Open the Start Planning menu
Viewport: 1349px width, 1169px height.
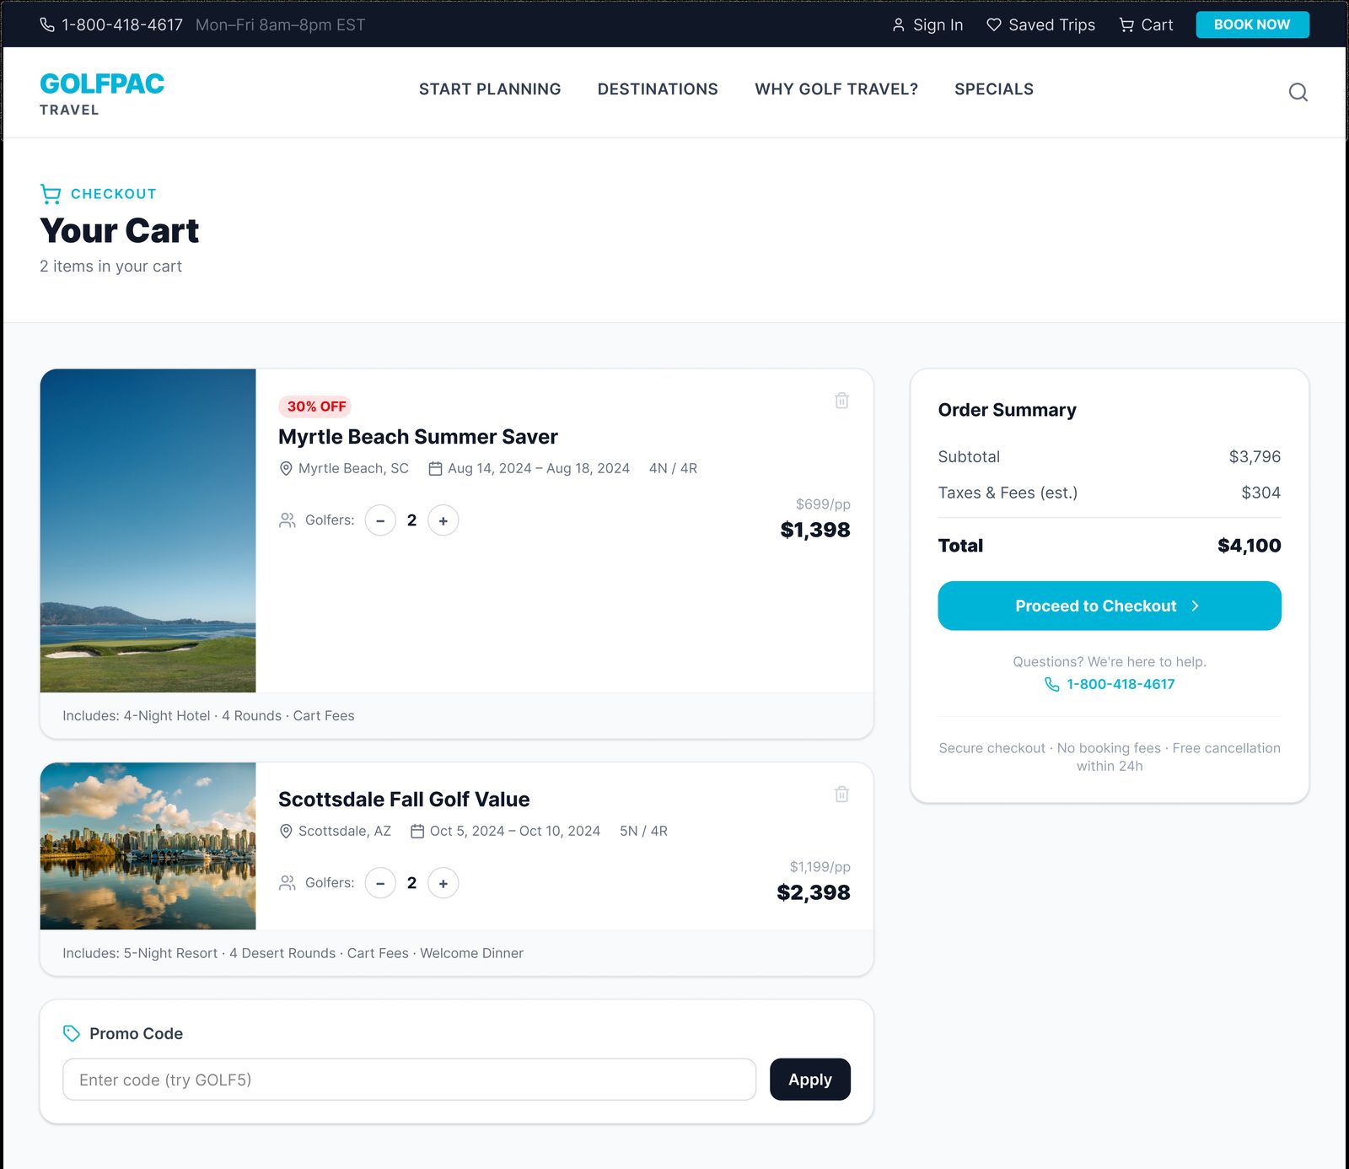pyautogui.click(x=490, y=89)
